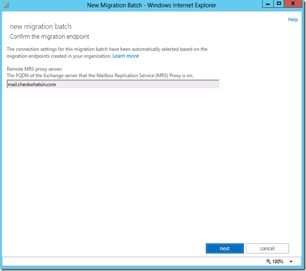Viewport: 306px width, 271px height.
Task: Click the zoom magnifier icon in status bar
Action: pyautogui.click(x=269, y=261)
